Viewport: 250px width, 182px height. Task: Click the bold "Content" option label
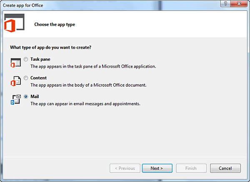tap(38, 78)
